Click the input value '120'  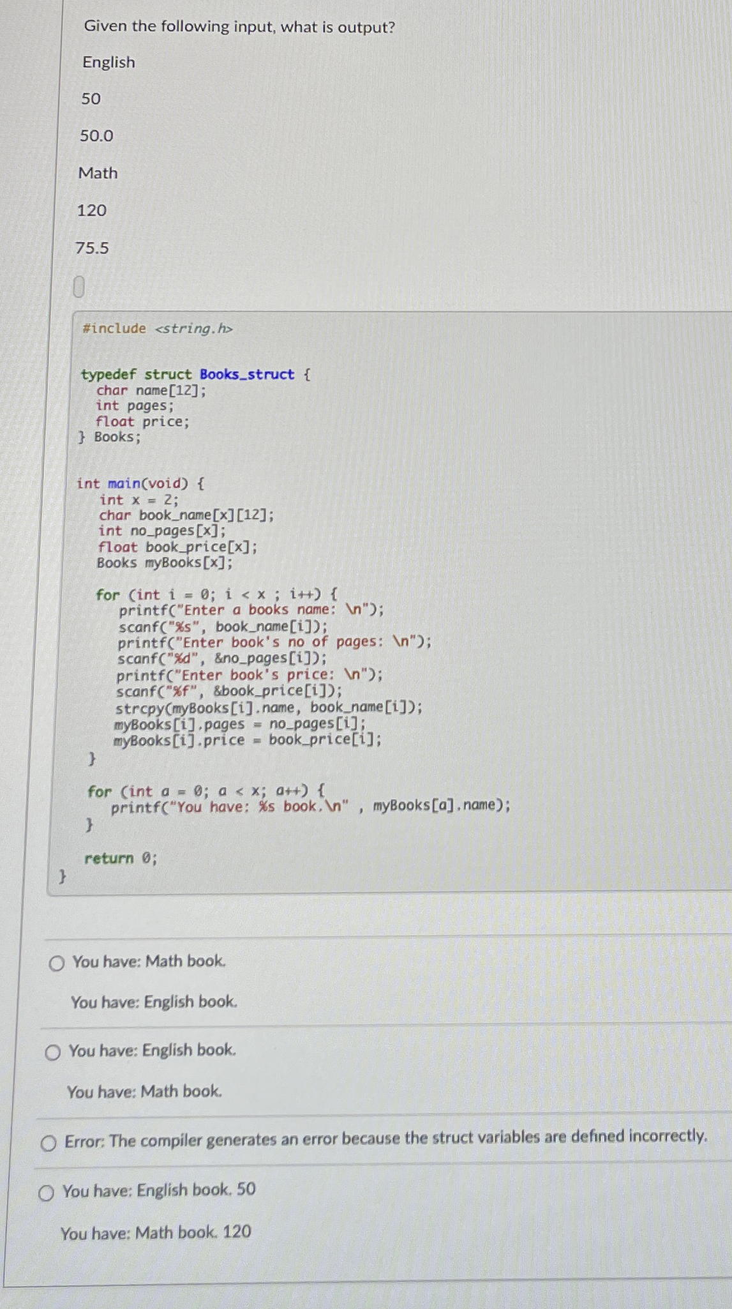91,211
